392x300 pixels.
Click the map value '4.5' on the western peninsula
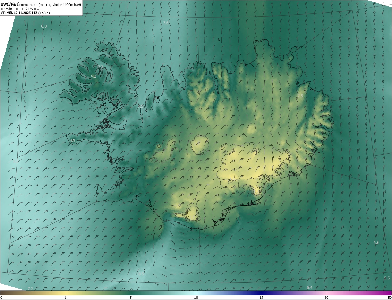(73, 140)
